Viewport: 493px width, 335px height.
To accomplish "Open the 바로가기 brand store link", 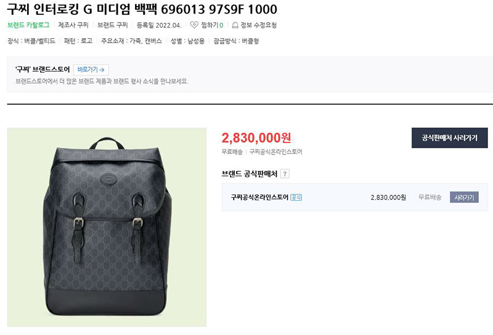I will (x=91, y=70).
